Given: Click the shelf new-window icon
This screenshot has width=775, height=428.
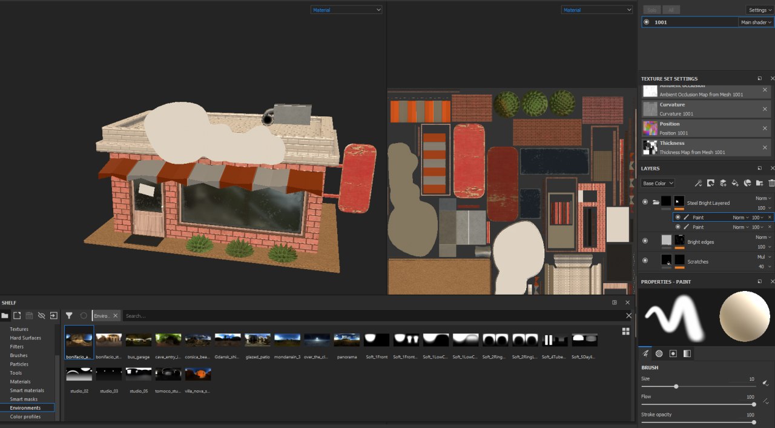Looking at the screenshot, I should tap(17, 316).
